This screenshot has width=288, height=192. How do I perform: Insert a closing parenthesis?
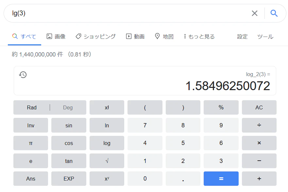pos(183,107)
